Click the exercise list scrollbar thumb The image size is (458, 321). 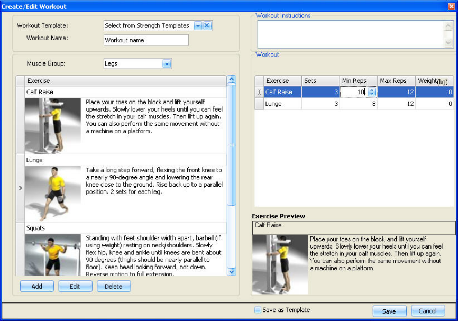(x=232, y=145)
